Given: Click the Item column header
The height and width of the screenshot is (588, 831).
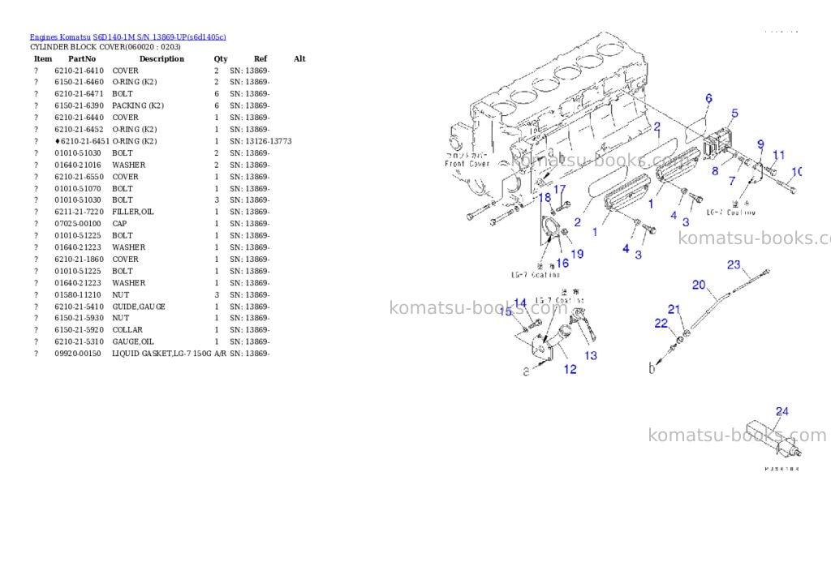Looking at the screenshot, I should 43,58.
